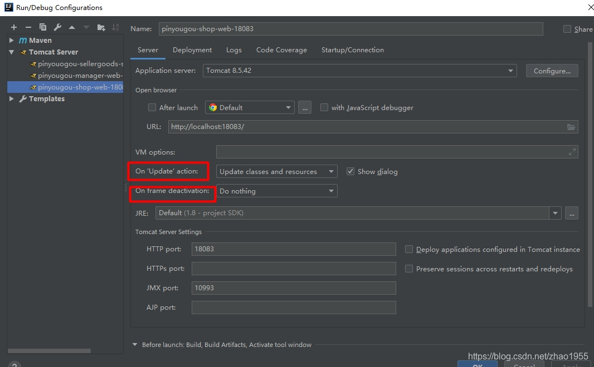Viewport: 594px width, 367px height.
Task: Switch to the Startup/Connection tab
Action: click(x=353, y=50)
